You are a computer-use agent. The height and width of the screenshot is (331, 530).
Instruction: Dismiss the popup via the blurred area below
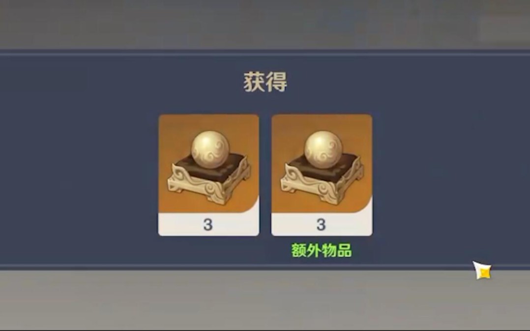[265, 300]
